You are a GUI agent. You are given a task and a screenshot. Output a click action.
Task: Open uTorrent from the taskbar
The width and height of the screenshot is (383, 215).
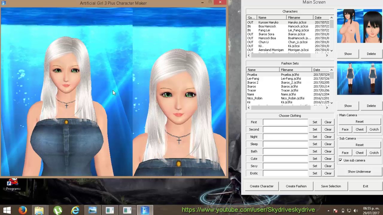pyautogui.click(x=58, y=210)
